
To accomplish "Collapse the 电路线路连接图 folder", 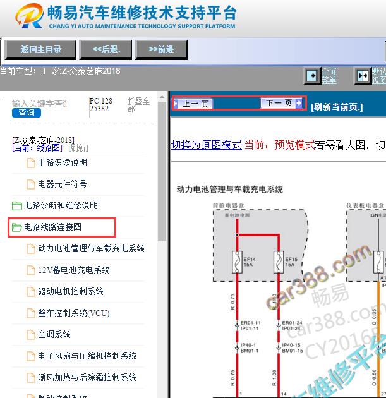I will pos(52,227).
